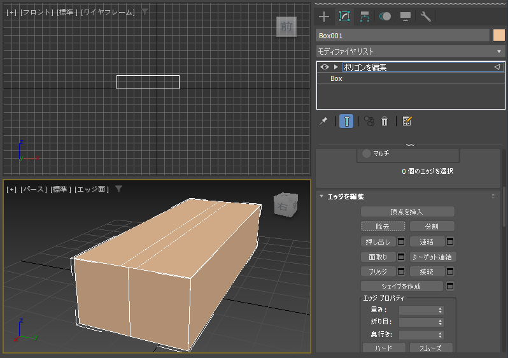Open the [エッジ面] shading menu
508x358 pixels.
pos(92,189)
